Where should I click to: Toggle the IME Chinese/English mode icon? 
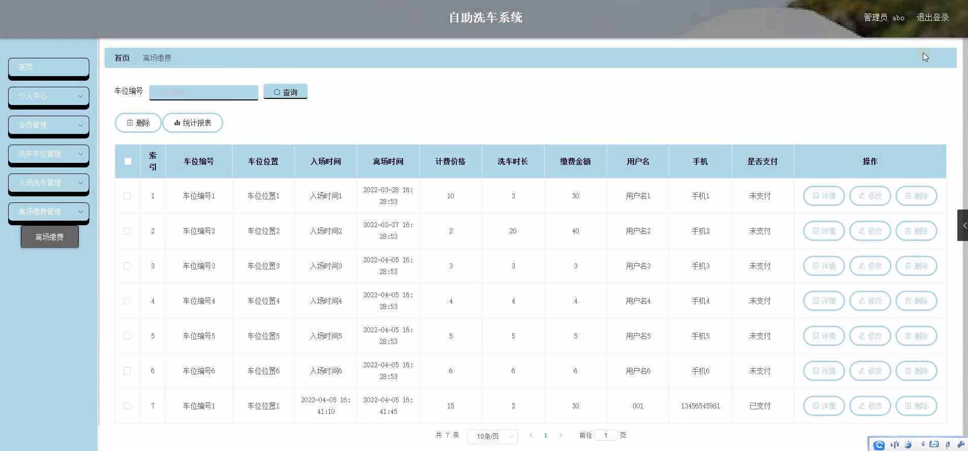coord(895,444)
